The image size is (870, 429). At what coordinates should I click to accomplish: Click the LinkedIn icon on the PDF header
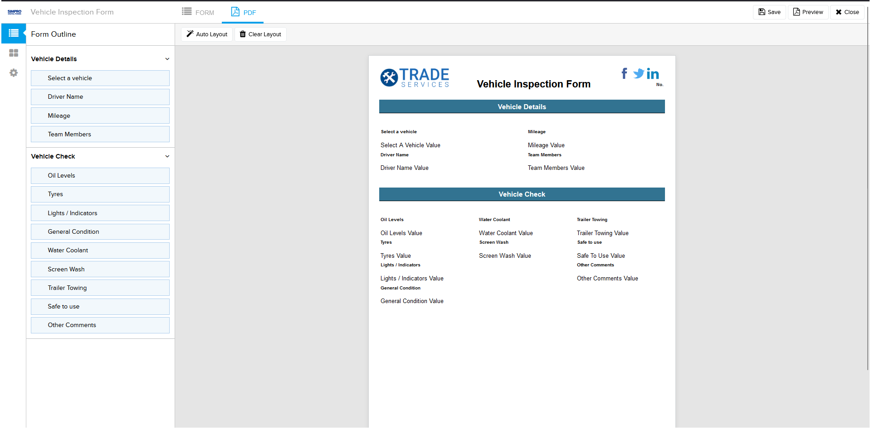coord(653,74)
